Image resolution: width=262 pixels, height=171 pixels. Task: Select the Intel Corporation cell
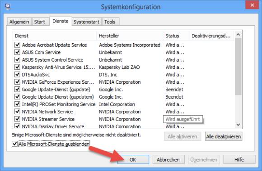pos(117,104)
